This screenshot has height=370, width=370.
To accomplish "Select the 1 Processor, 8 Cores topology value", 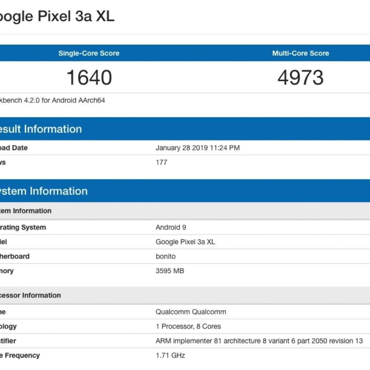I will (x=188, y=326).
